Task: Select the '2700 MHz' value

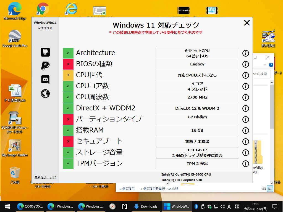Action: click(x=197, y=97)
